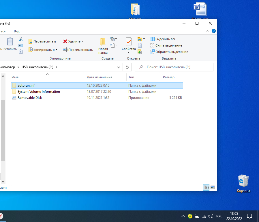259x222 pixels.
Task: Open the View (Вид) ribbon tab
Action: tap(17, 31)
